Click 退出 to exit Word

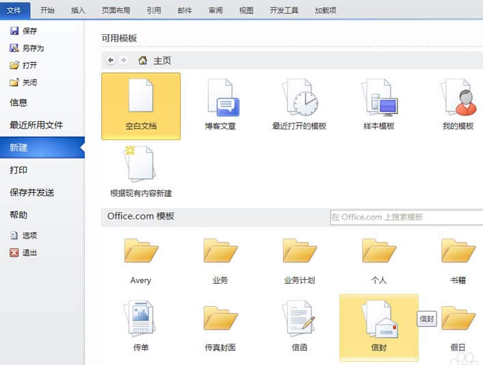point(29,252)
